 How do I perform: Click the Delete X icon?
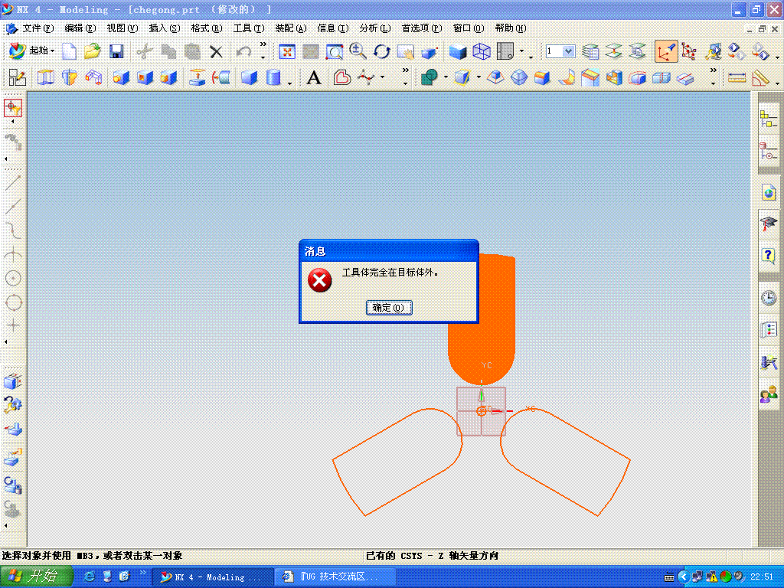(x=216, y=51)
